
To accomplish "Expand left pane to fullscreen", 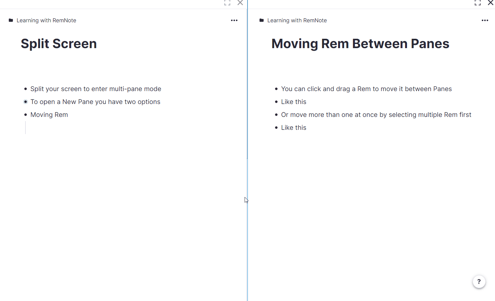I will coord(227,3).
